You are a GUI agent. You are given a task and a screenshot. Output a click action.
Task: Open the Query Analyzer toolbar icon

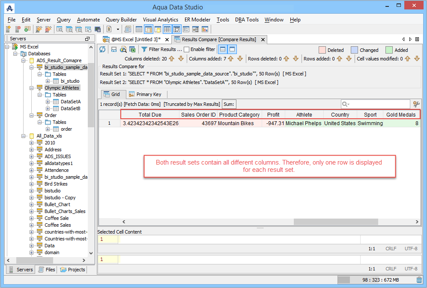pyautogui.click(x=60, y=29)
